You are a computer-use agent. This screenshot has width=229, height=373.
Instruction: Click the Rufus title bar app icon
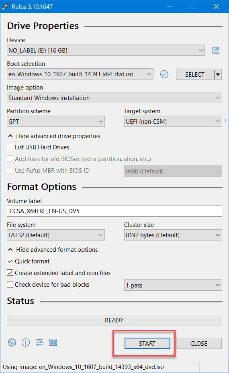pos(6,6)
